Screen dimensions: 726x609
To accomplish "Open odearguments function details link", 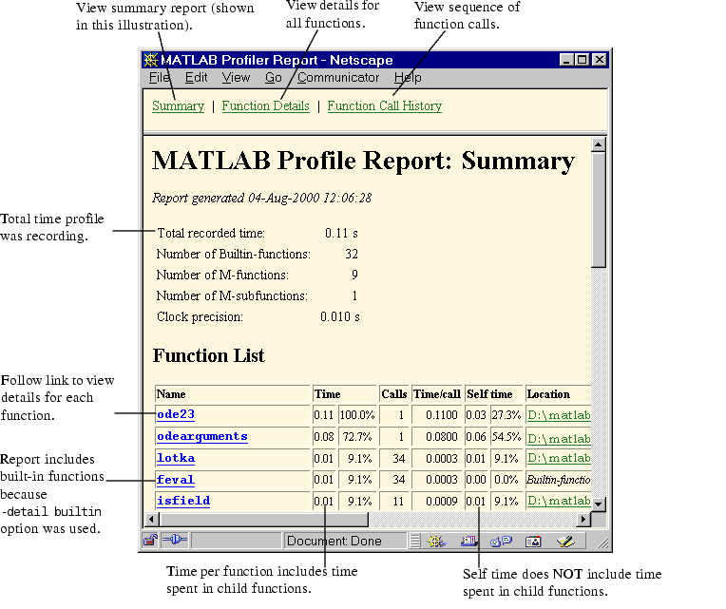I will coord(201,436).
